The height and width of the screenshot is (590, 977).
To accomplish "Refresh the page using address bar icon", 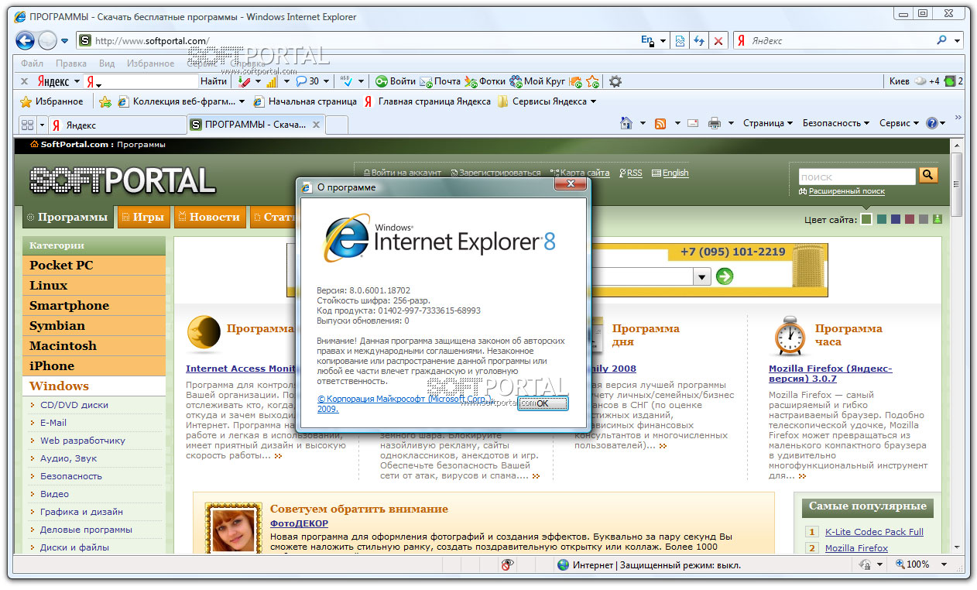I will 699,41.
